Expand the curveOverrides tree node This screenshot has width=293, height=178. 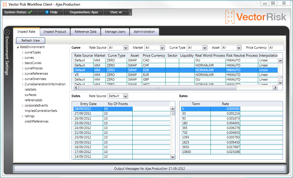[23, 79]
